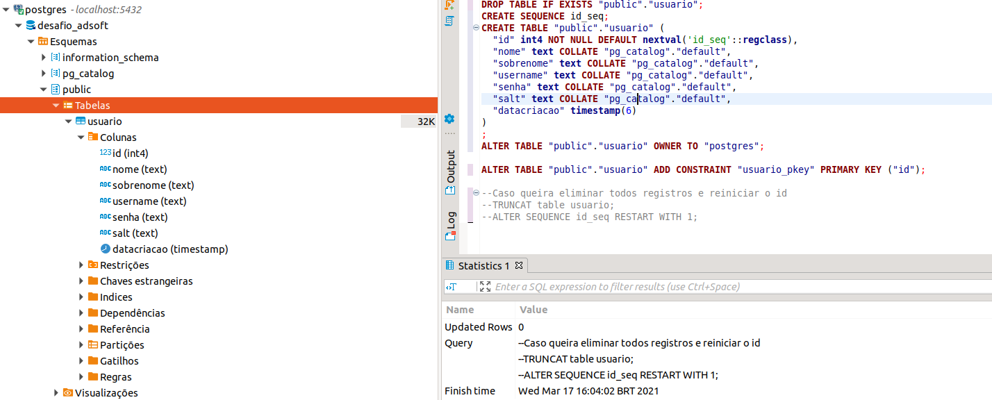Click the filter-as-text icon in the Statistics toolbar

451,286
